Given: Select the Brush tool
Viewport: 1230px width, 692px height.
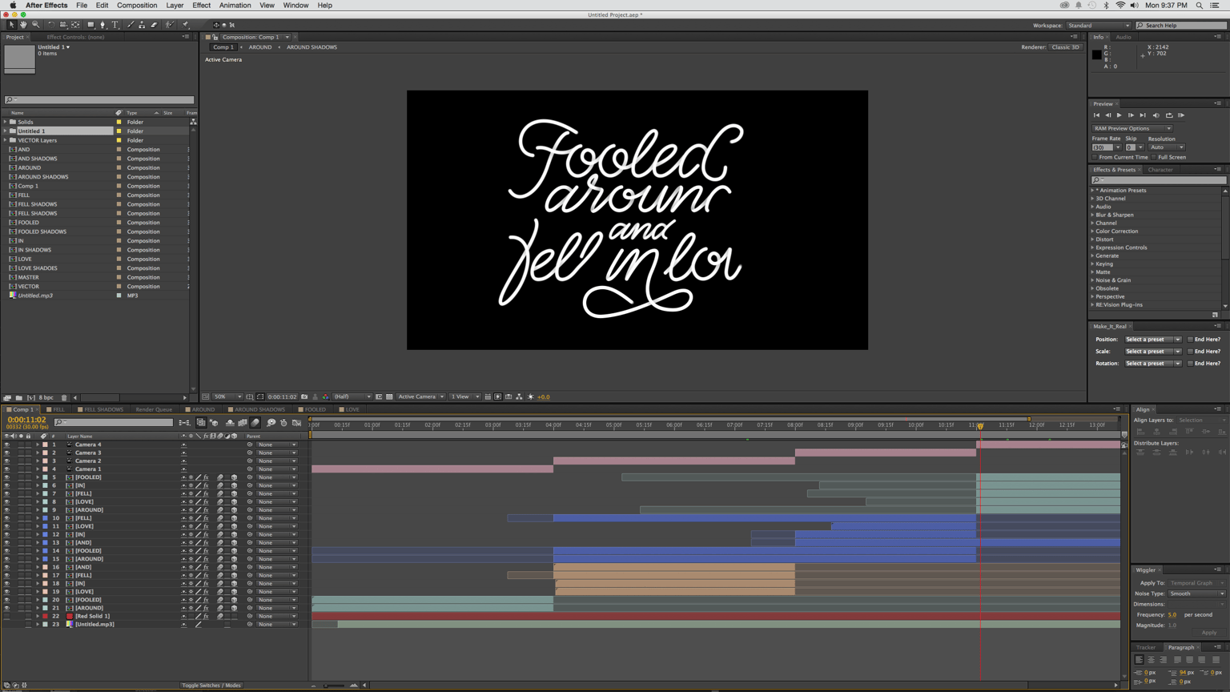Looking at the screenshot, I should [131, 25].
